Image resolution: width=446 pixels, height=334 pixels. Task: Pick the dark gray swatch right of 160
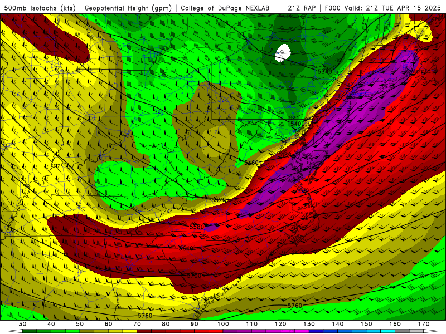(x=402, y=331)
